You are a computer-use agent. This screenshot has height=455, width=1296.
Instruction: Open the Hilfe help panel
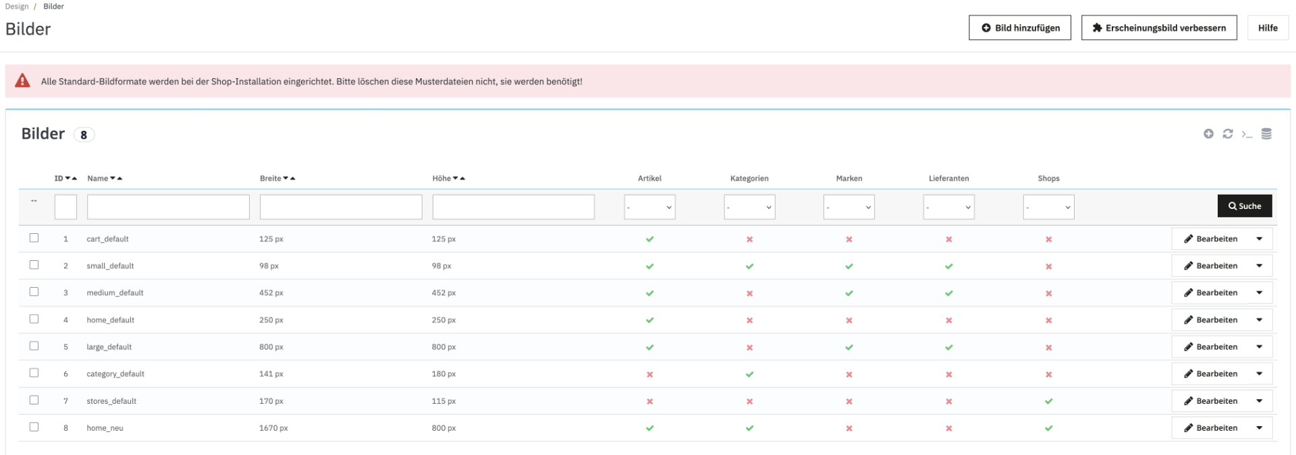pos(1267,28)
